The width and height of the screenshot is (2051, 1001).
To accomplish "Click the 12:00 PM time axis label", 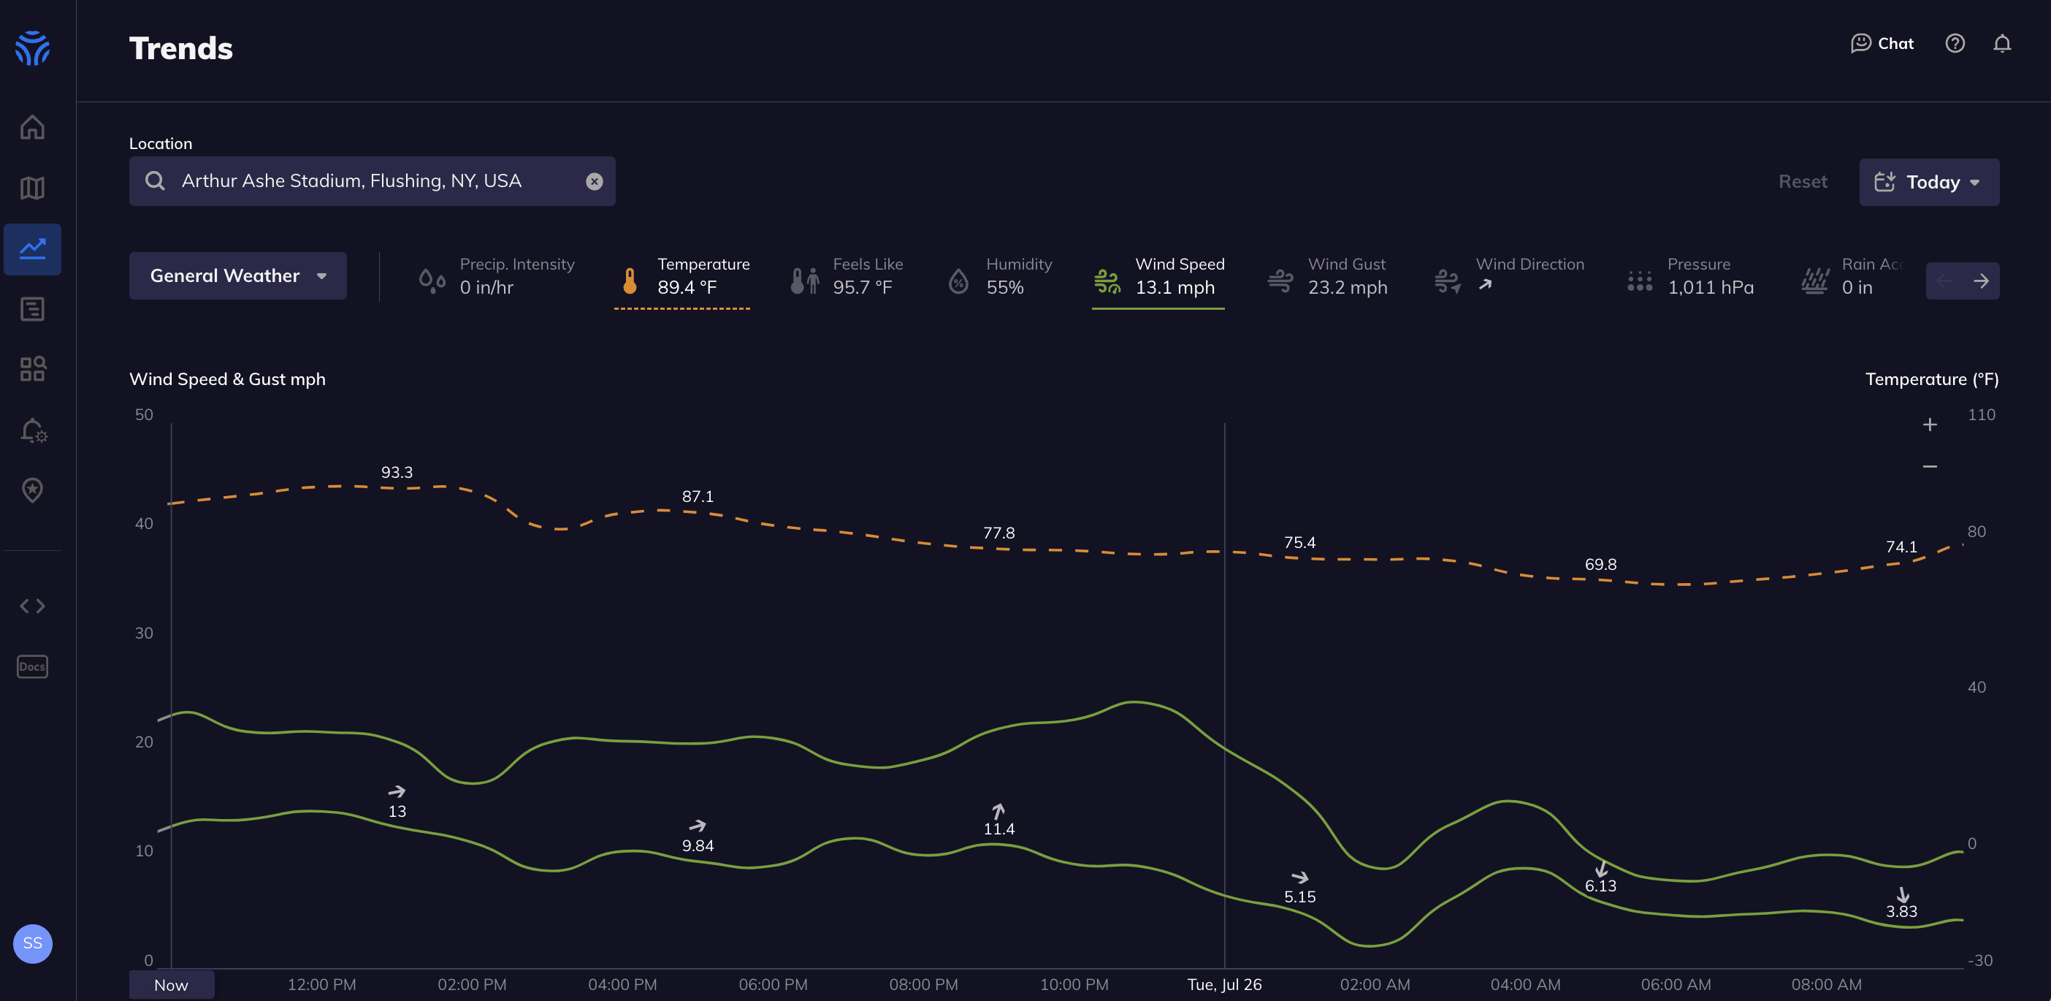I will tap(321, 985).
